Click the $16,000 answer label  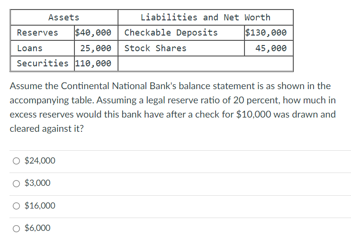[x=40, y=205]
